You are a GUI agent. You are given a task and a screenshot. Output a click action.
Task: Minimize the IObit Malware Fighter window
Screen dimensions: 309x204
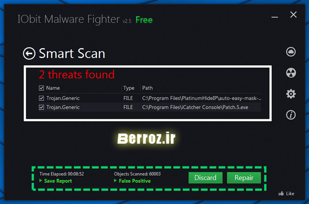[x=275, y=17]
